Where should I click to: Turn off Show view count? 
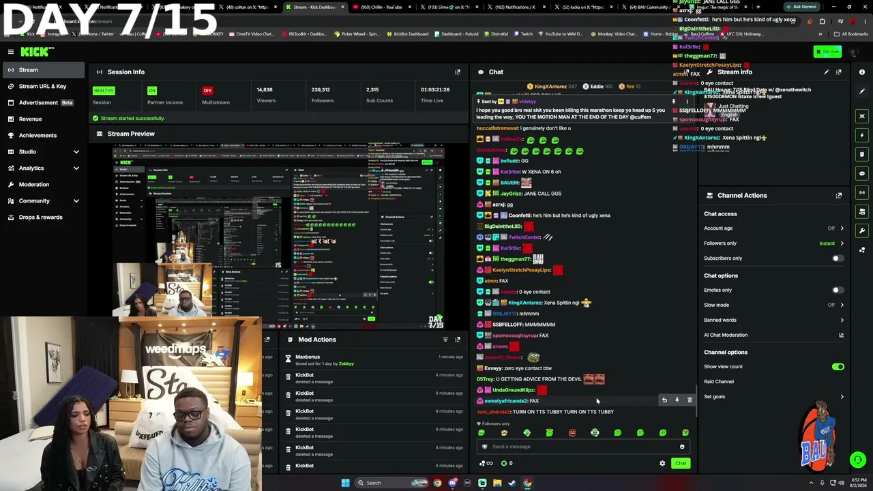(x=838, y=367)
